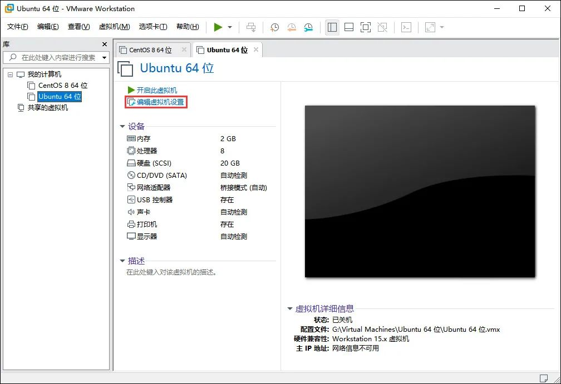Click the 显示器 display icon
The image size is (561, 384).
(x=131, y=237)
